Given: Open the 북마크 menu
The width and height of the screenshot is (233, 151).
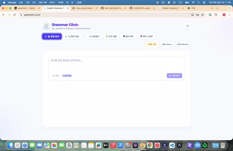Looking at the screenshot, I should point(52,3).
